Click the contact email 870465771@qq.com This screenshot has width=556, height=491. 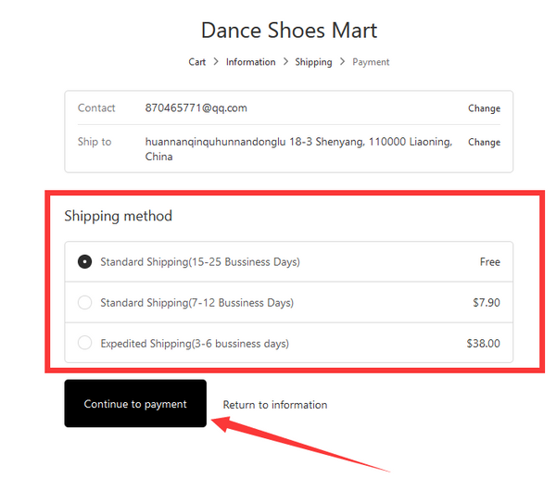pyautogui.click(x=196, y=107)
